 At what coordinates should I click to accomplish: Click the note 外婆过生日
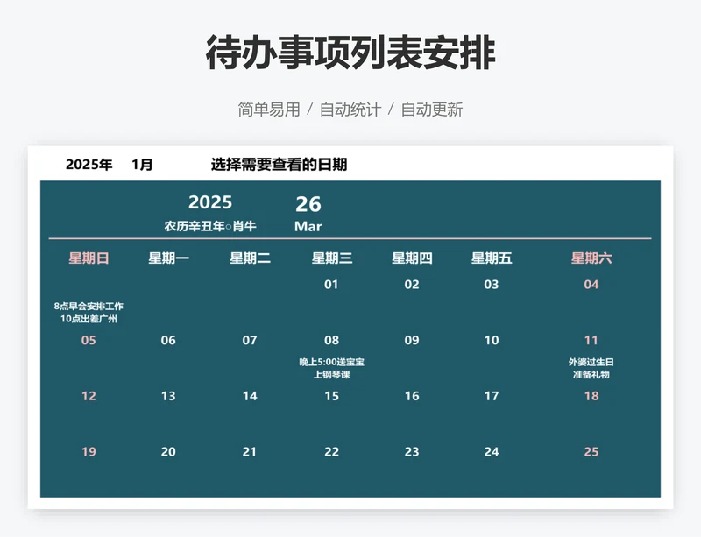pos(591,362)
